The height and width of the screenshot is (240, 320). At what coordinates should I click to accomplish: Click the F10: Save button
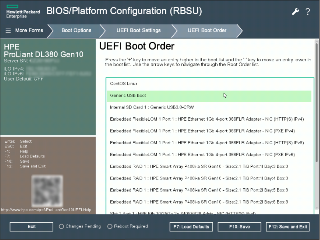pos(239,227)
